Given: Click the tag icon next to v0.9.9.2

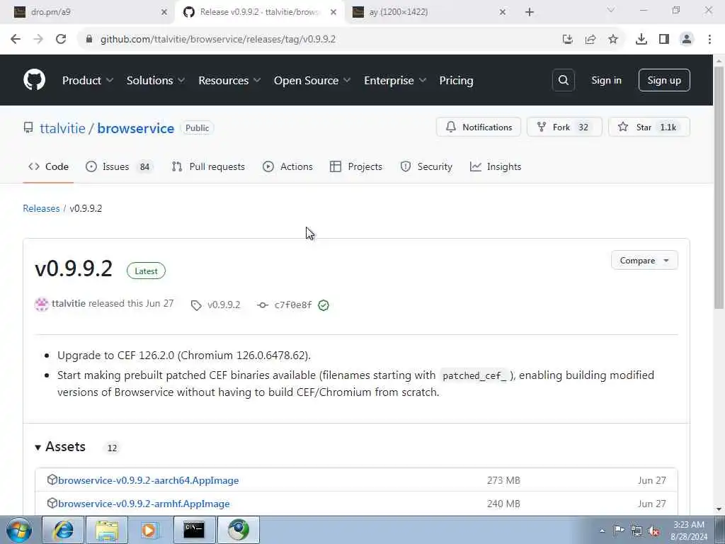Looking at the screenshot, I should click(196, 305).
